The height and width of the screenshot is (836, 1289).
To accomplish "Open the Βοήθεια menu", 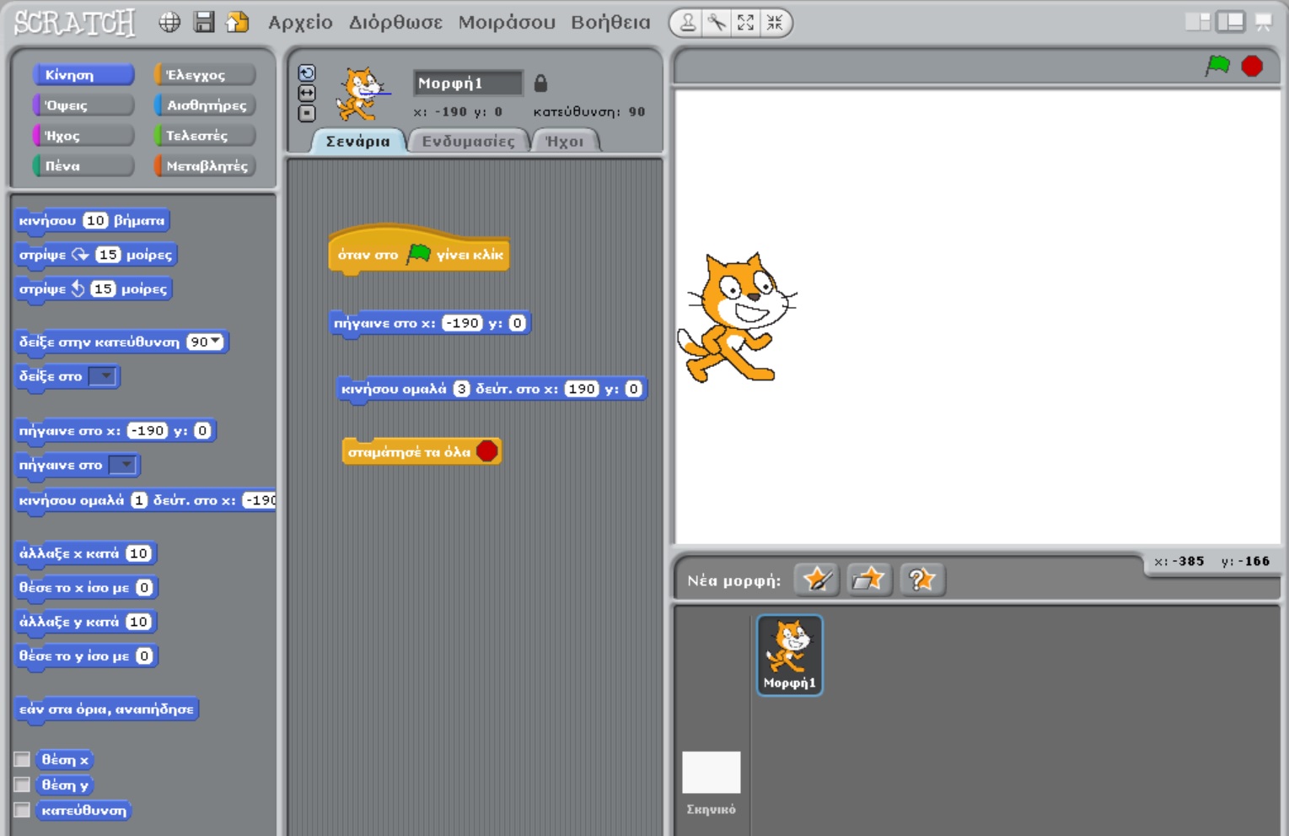I will tap(610, 23).
